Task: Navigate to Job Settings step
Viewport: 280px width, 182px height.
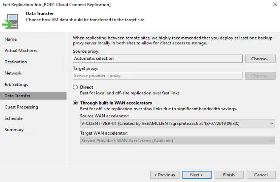Action: [16, 84]
